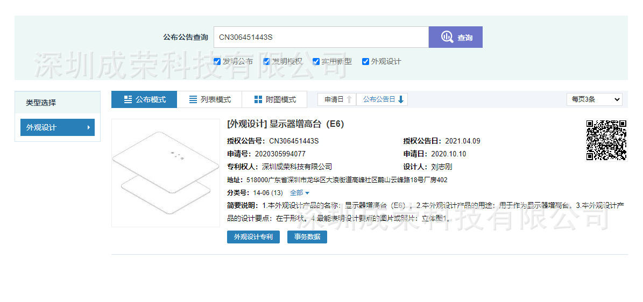Expand the 全部 classification dropdown
Viewport: 643px width, 302px height.
tap(299, 192)
